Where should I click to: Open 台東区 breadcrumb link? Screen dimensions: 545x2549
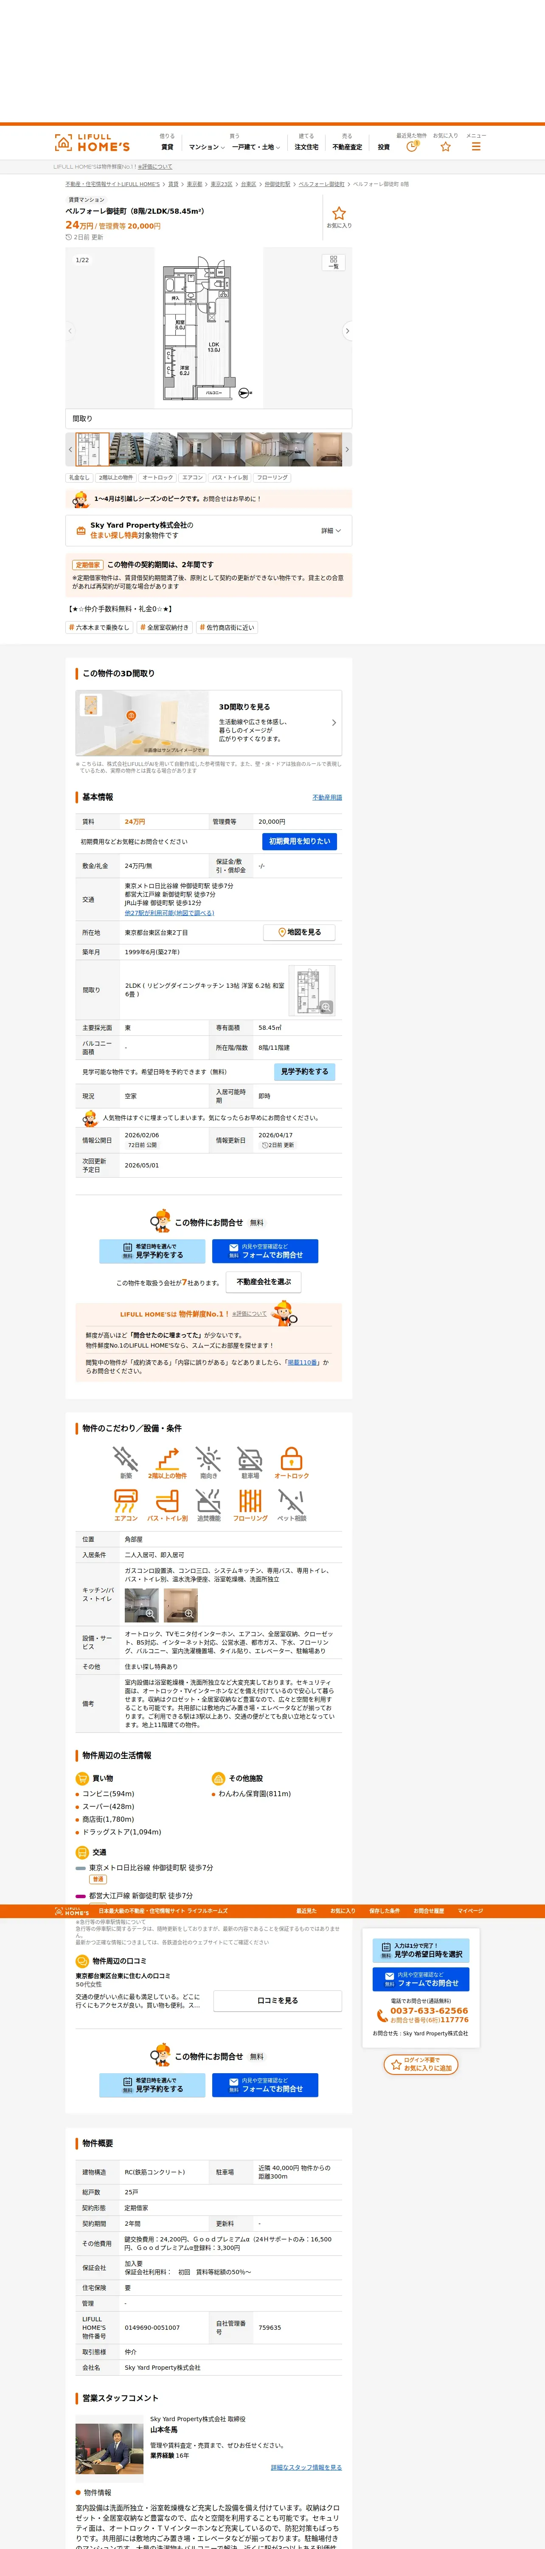(x=248, y=184)
